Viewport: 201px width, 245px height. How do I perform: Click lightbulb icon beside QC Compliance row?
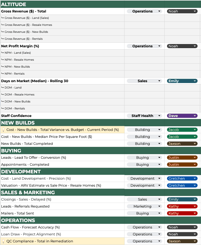3,241
